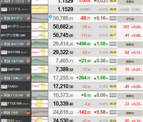Open the NYダウ先物 CME mini chart
Screen dimensions: 143x122
pos(40,35)
